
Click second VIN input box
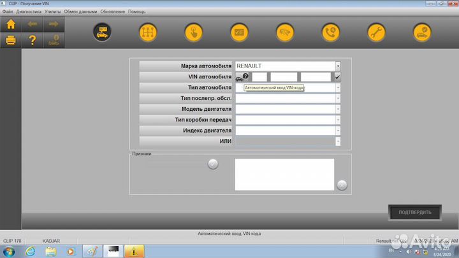tap(284, 77)
